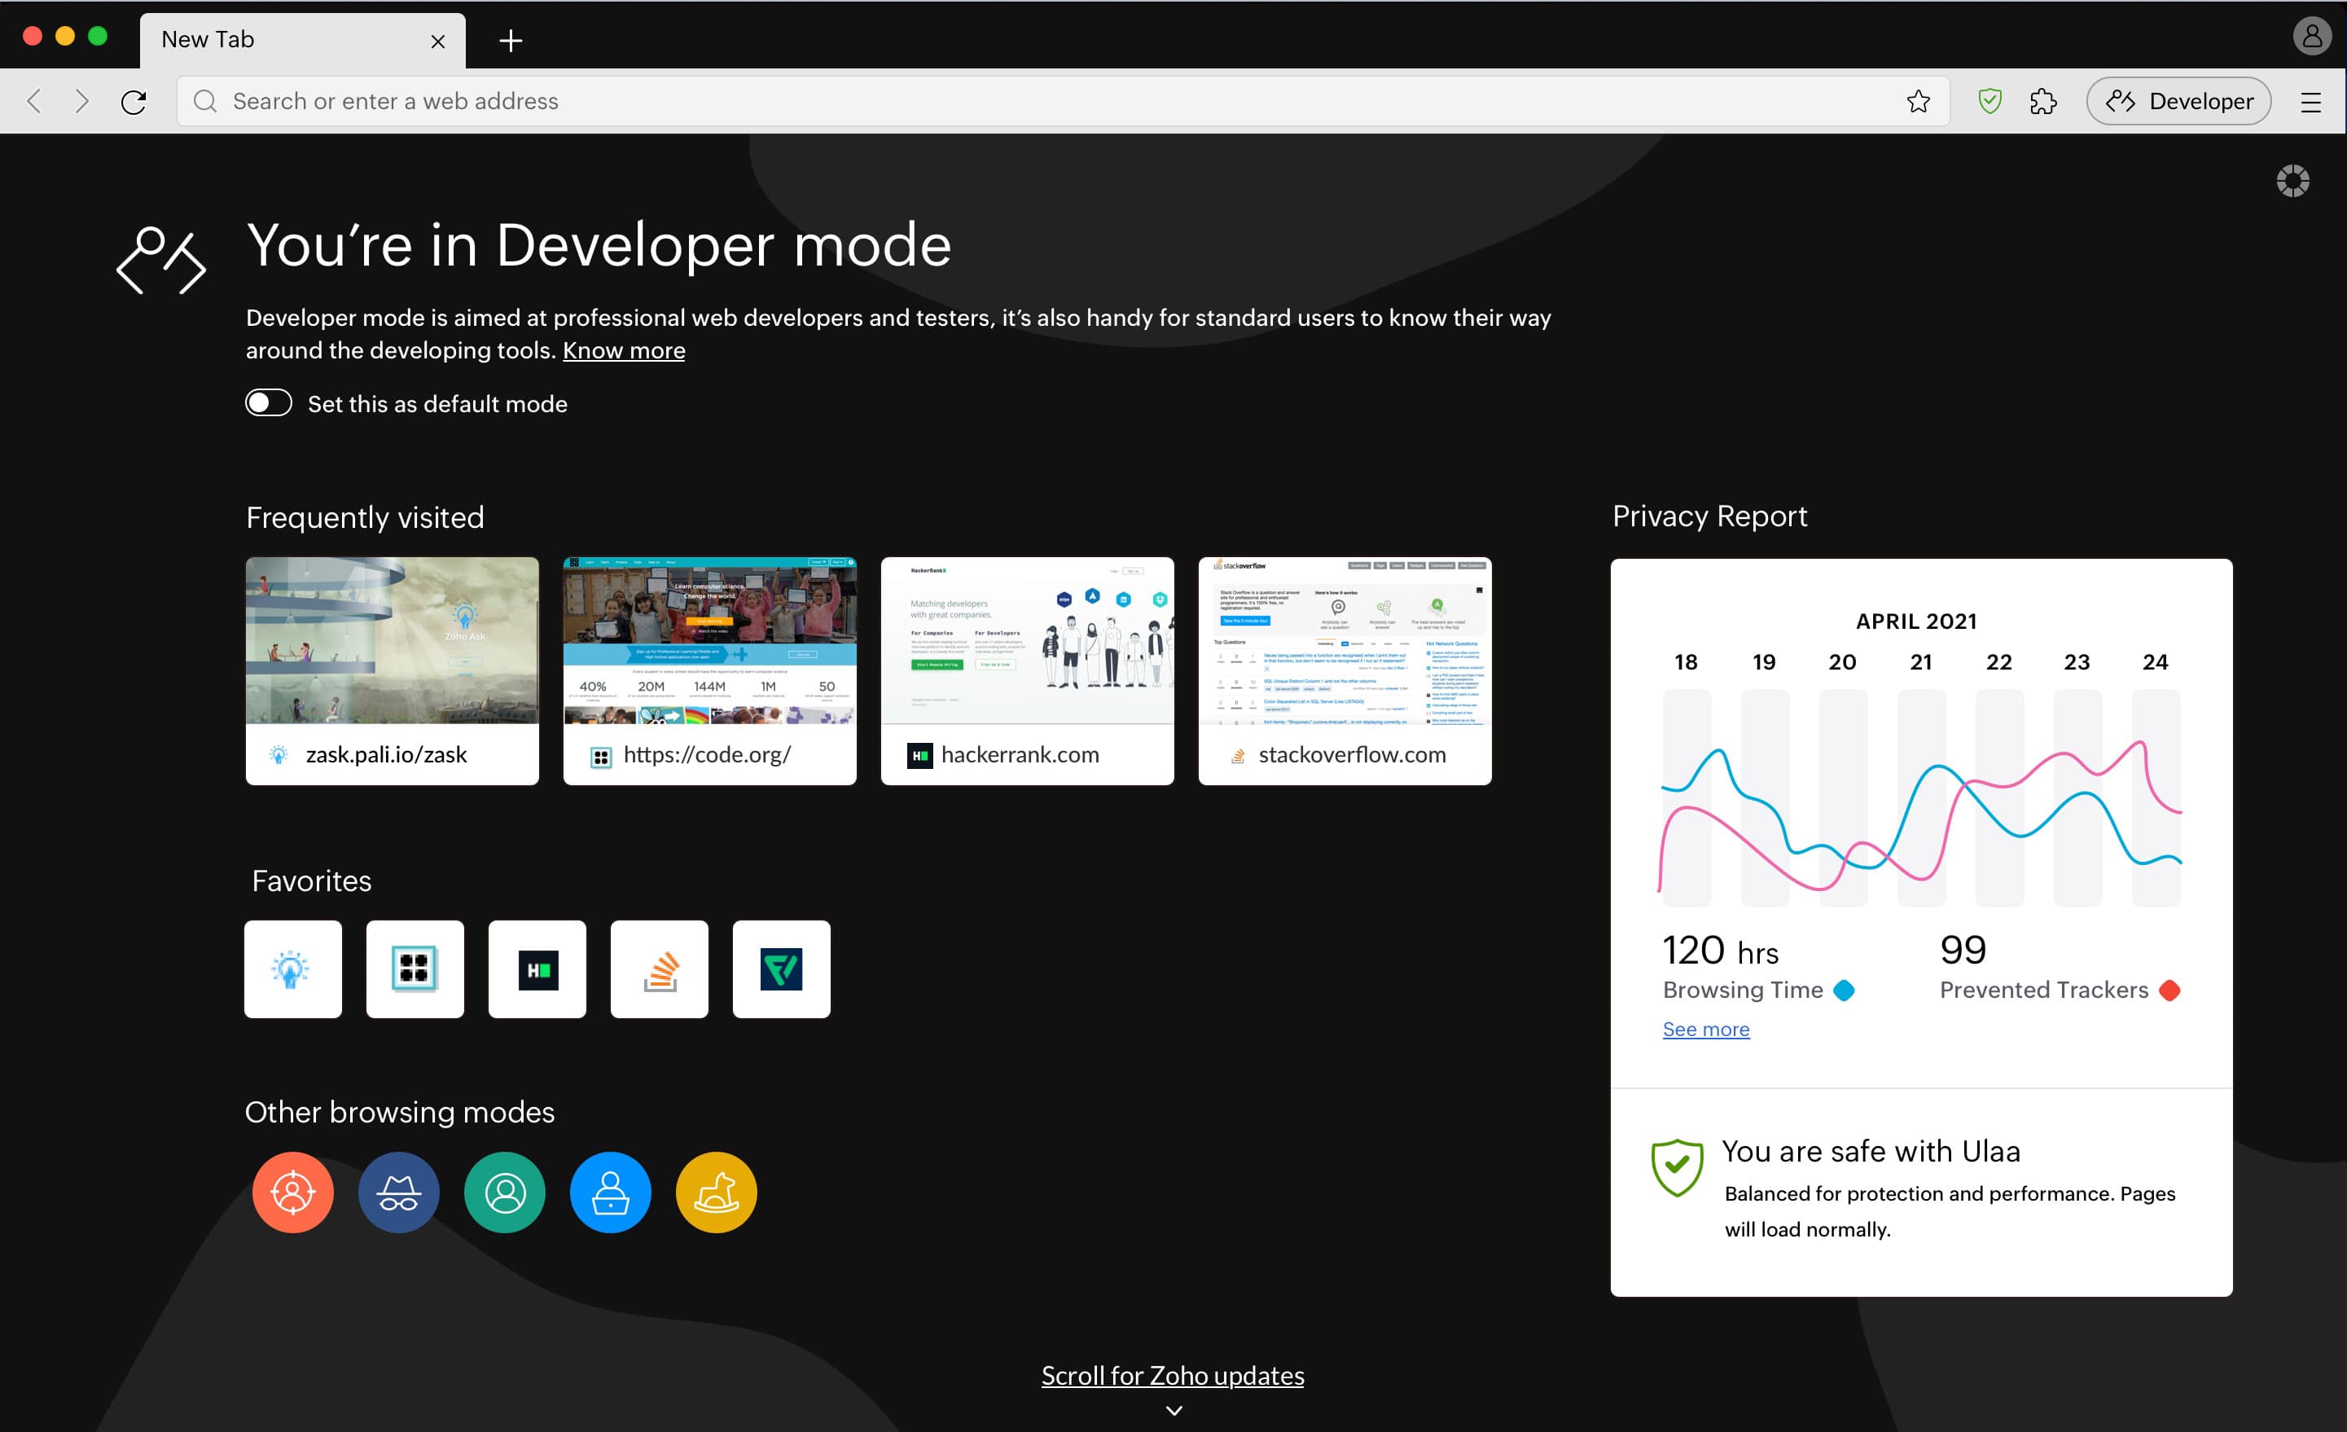Click the loading spinner at top right
The image size is (2347, 1432).
click(x=2293, y=180)
